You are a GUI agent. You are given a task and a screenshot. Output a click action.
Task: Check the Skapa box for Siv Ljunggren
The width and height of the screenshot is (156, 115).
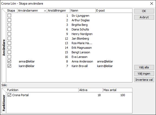(x=9, y=16)
